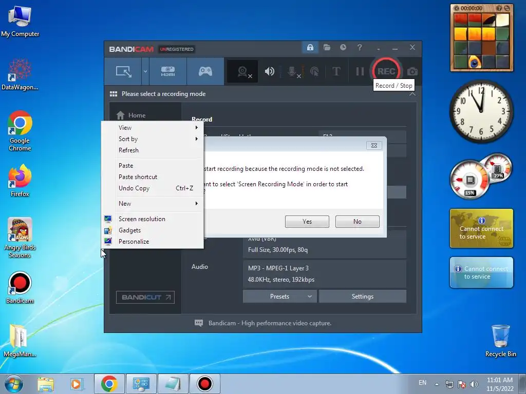
Task: Open the BANDICUT link button
Action: tap(145, 297)
